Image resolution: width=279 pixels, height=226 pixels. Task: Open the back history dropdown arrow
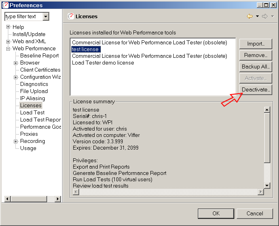pos(257,16)
